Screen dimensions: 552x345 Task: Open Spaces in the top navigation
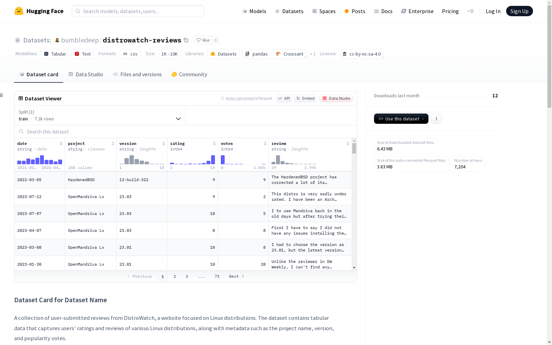324,11
